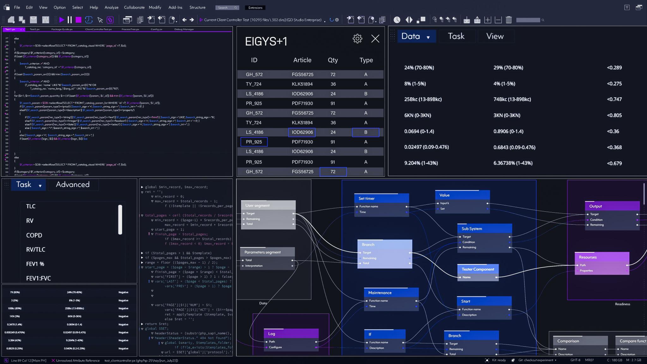This screenshot has width=647, height=364.
Task: Switch to the Config.px tab
Action: (x=156, y=29)
